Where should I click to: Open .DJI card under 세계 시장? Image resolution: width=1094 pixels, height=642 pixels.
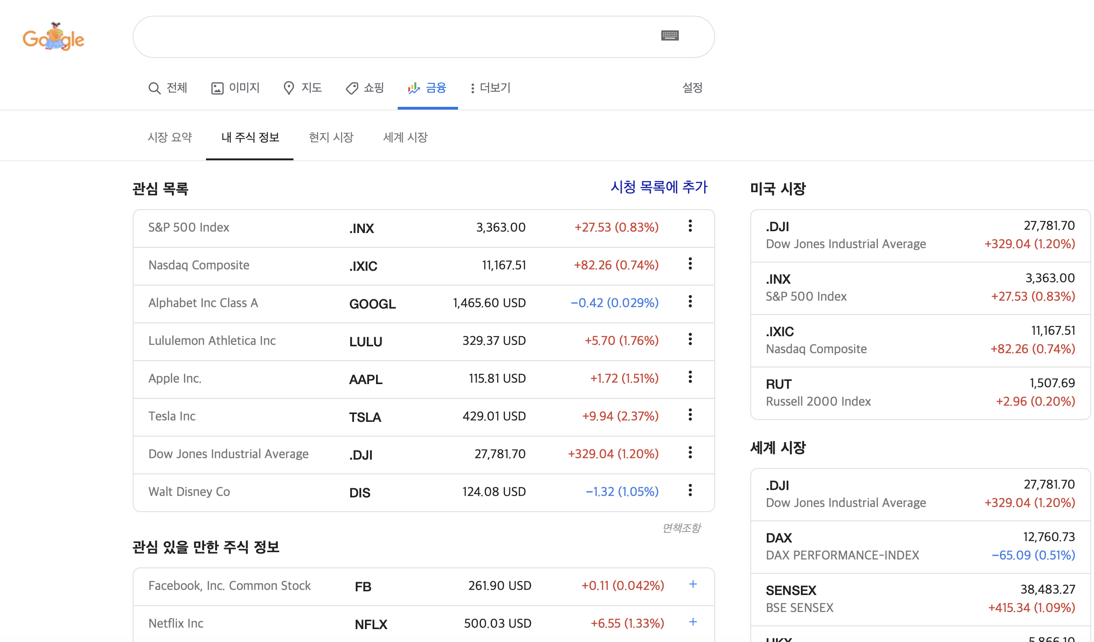pyautogui.click(x=920, y=495)
